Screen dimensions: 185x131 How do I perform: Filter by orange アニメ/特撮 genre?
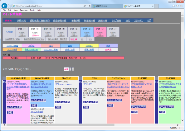(x=12, y=49)
